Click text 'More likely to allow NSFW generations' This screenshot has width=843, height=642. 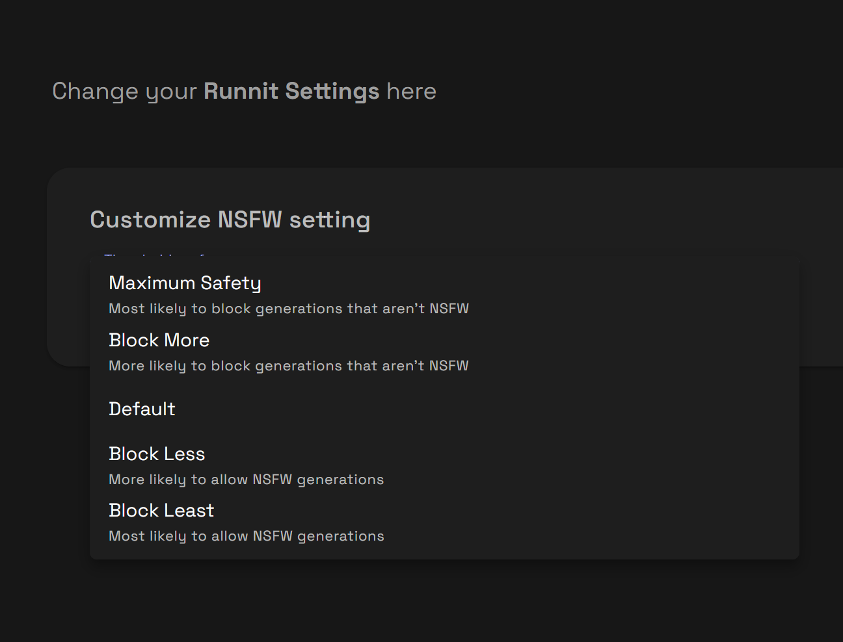coord(246,480)
